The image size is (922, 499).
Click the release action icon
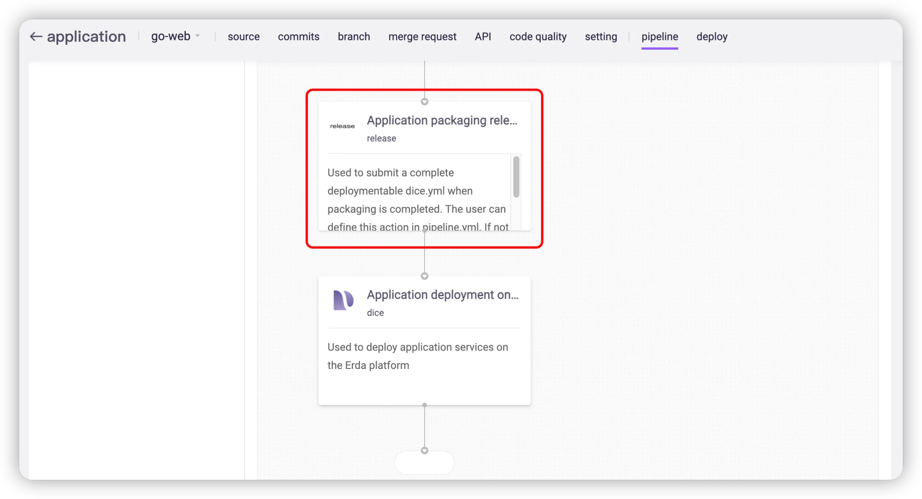[x=342, y=126]
